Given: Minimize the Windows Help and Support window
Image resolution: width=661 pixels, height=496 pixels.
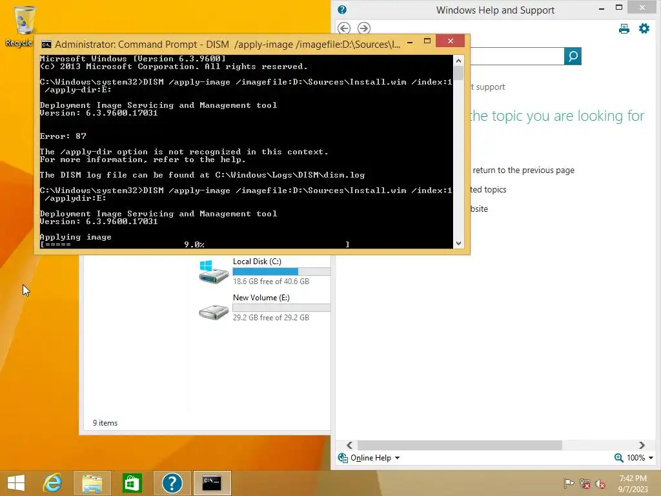Looking at the screenshot, I should (x=602, y=8).
